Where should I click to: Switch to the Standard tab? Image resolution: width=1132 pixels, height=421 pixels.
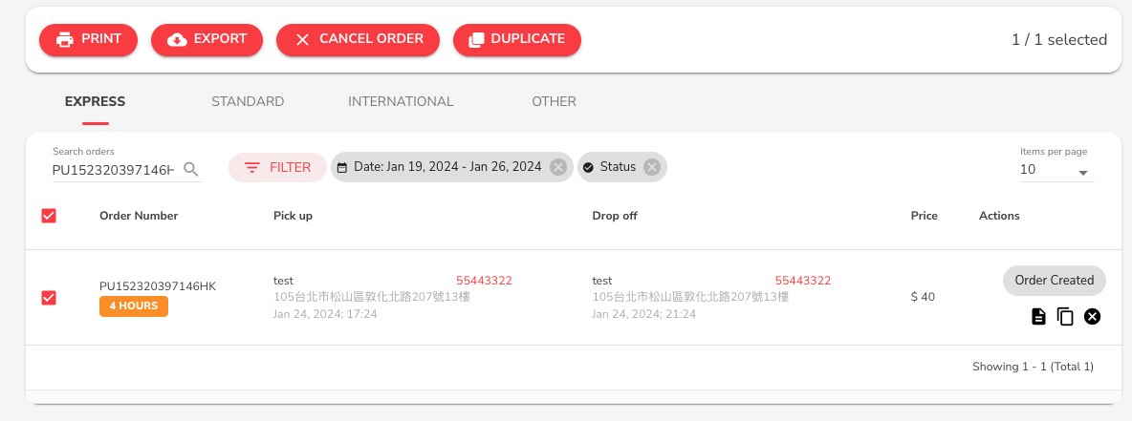(x=248, y=101)
